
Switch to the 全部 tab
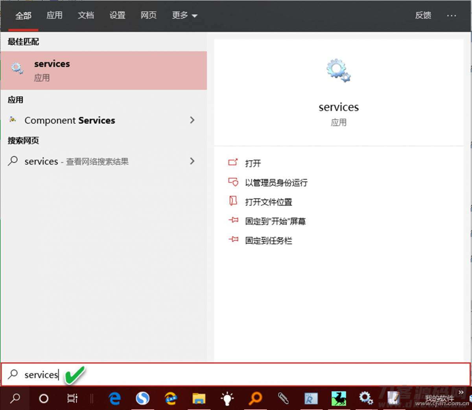(x=23, y=15)
